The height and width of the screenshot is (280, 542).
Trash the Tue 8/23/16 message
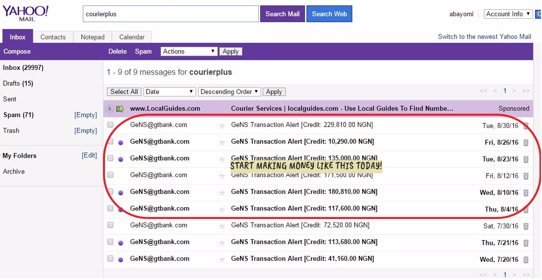(x=526, y=159)
